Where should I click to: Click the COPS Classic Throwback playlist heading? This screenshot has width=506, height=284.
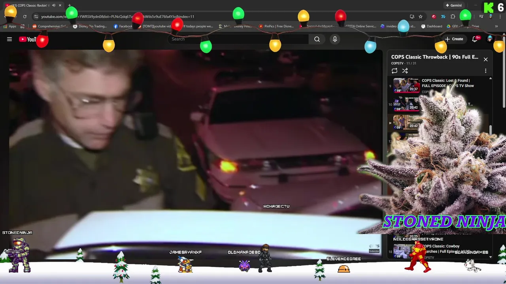pyautogui.click(x=434, y=57)
